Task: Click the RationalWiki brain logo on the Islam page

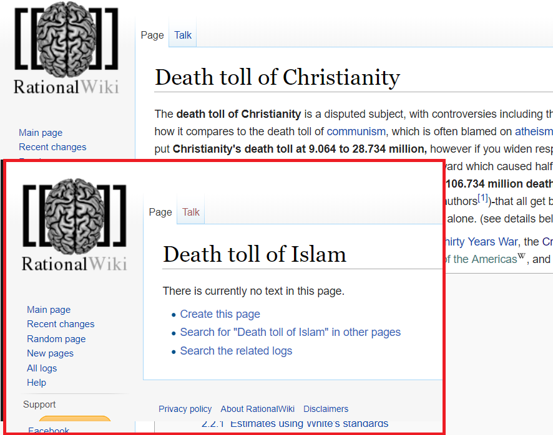Action: [x=74, y=224]
